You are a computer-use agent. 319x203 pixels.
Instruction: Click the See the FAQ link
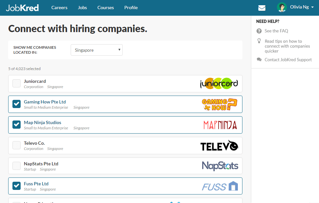point(276,31)
